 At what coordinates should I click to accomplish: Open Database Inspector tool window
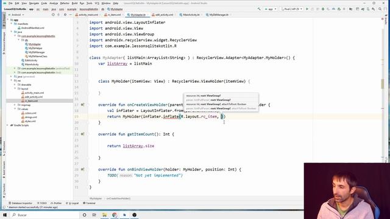[x=20, y=203]
